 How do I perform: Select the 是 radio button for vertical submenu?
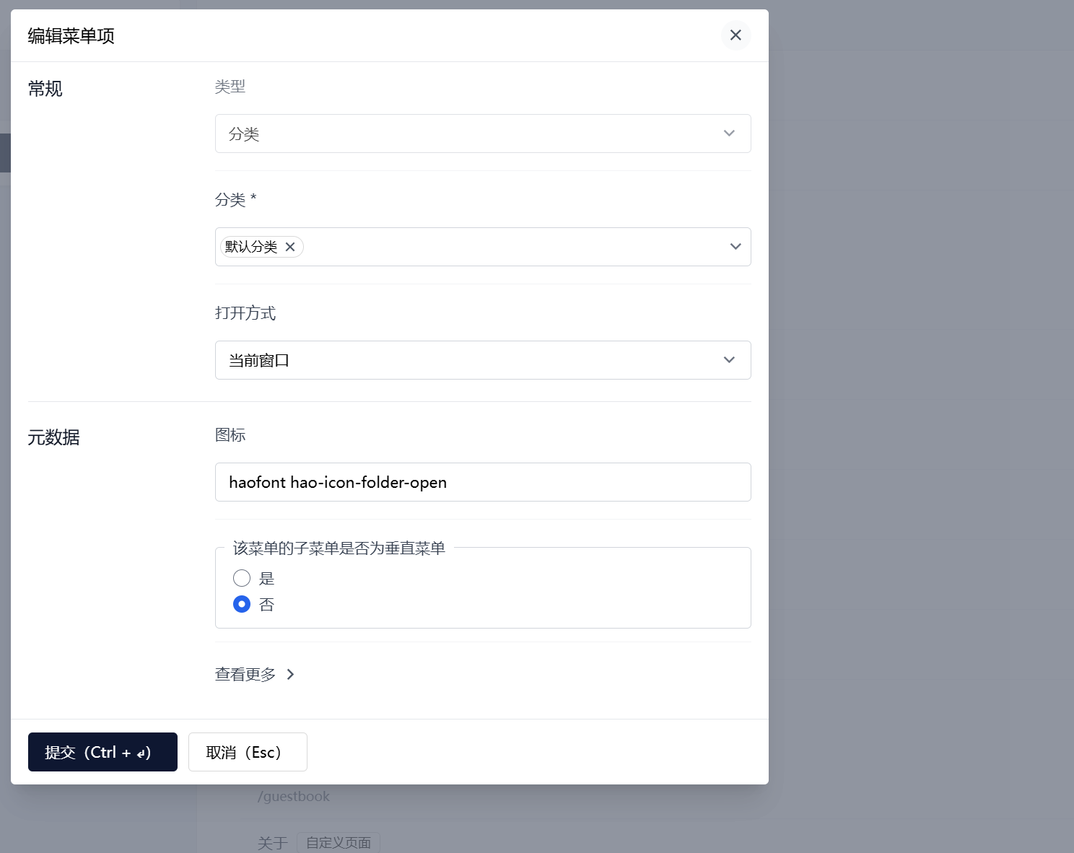tap(242, 578)
